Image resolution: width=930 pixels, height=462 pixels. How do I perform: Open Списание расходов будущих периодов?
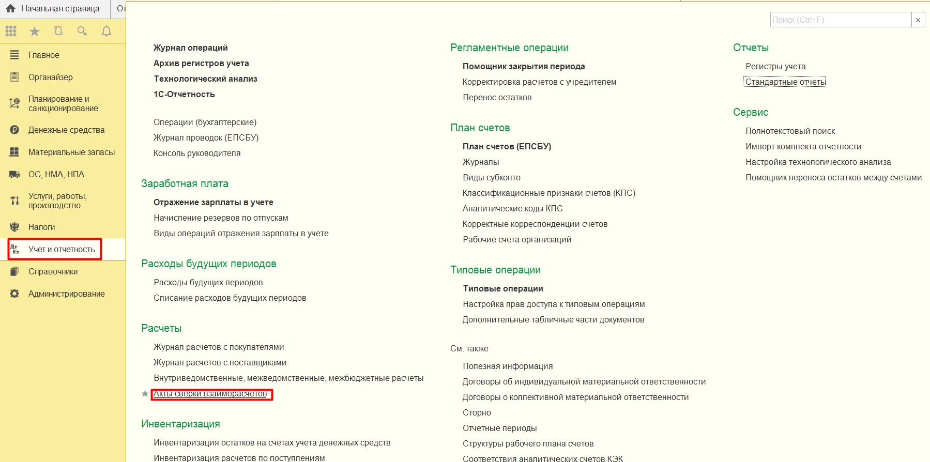[230, 298]
